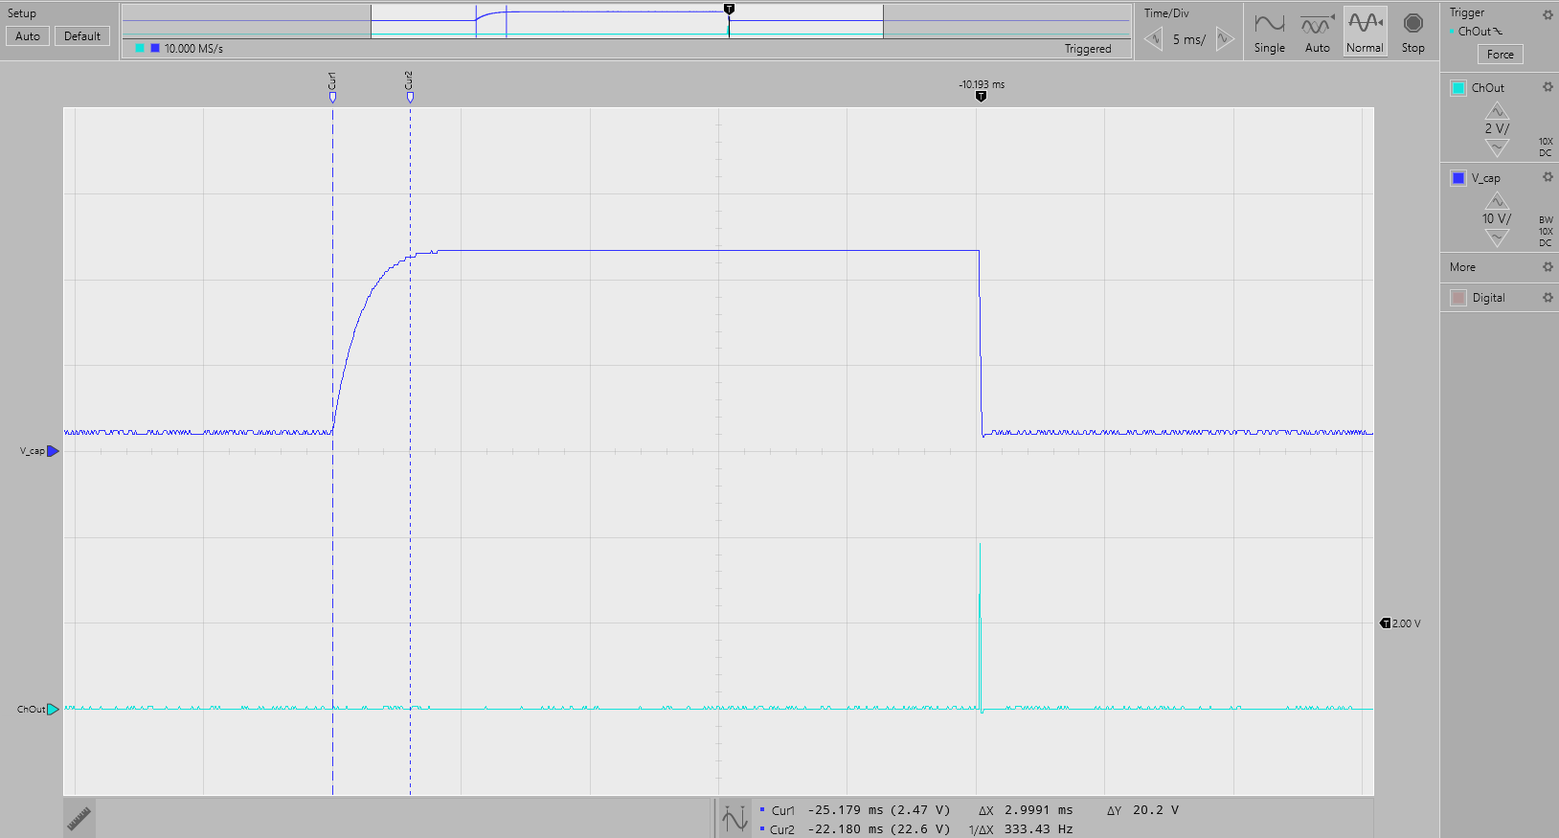
Task: Open V_cap channel settings gear
Action: (1548, 177)
